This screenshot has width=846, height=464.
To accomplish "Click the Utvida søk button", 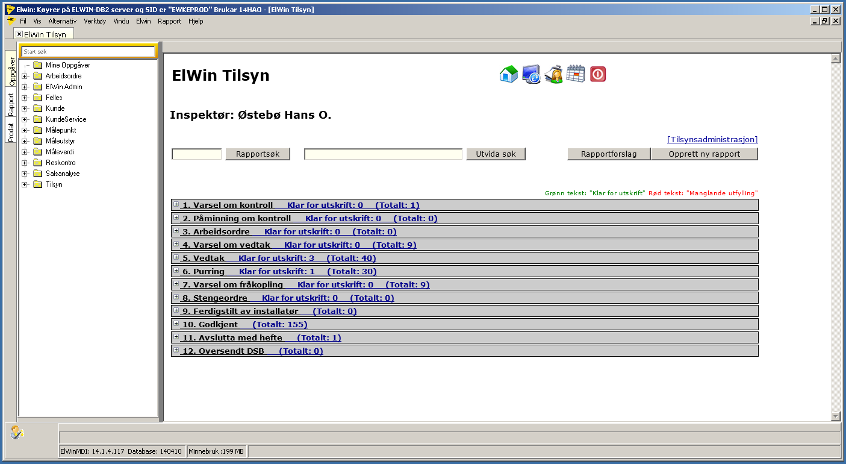I will (x=496, y=154).
